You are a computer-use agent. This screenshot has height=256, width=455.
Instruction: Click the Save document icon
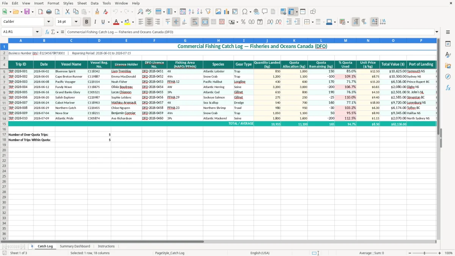[27, 12]
